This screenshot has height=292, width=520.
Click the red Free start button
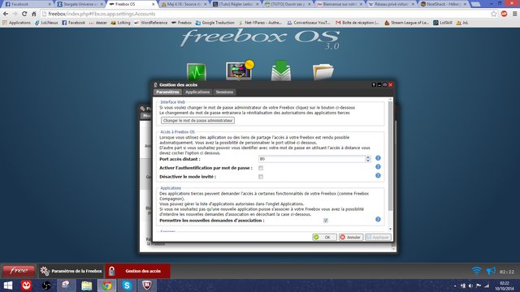click(x=19, y=271)
